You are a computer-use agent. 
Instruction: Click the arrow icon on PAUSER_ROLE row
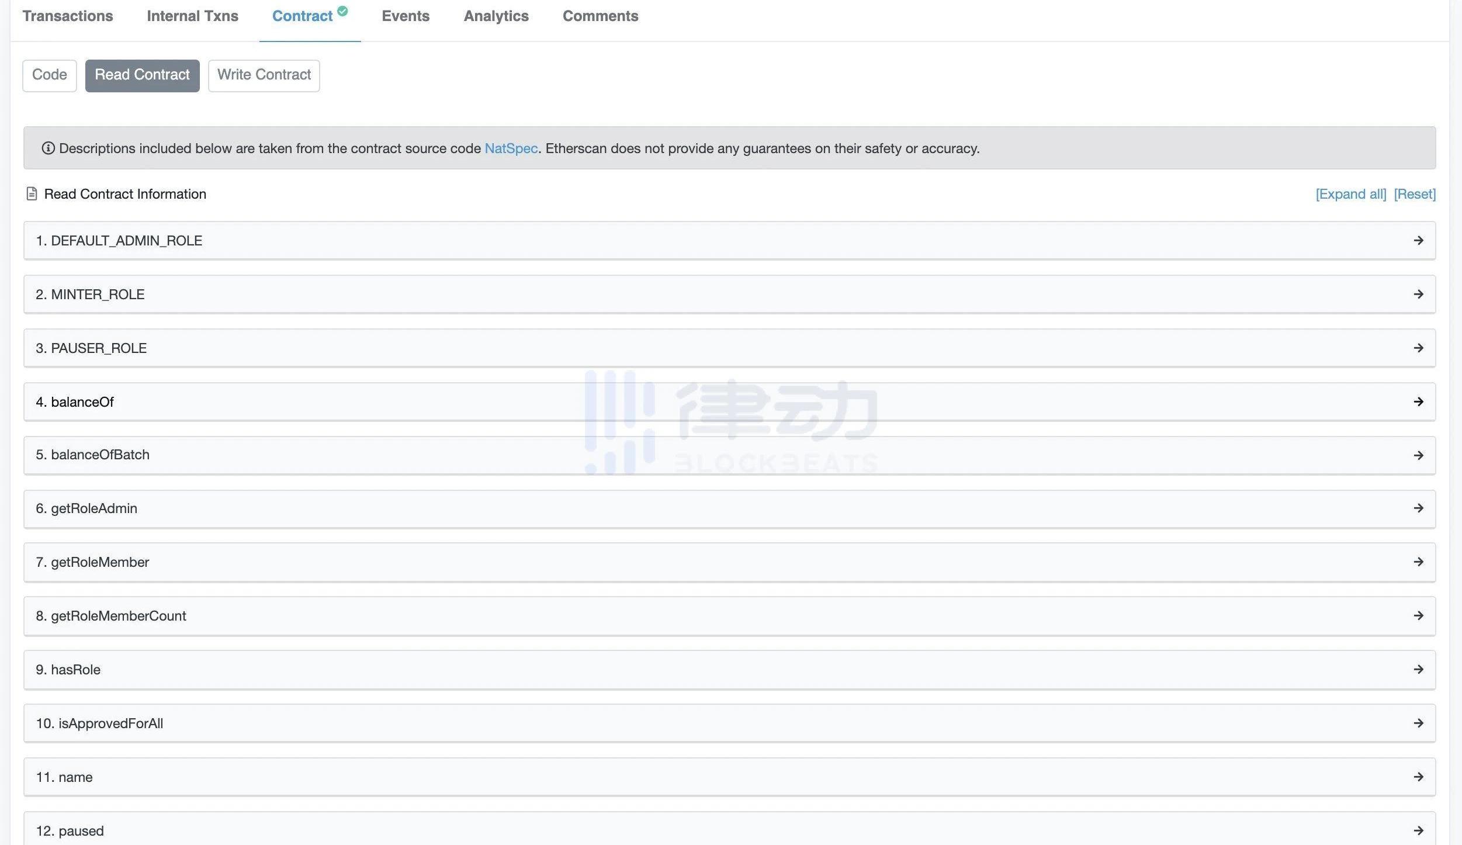pos(1418,348)
